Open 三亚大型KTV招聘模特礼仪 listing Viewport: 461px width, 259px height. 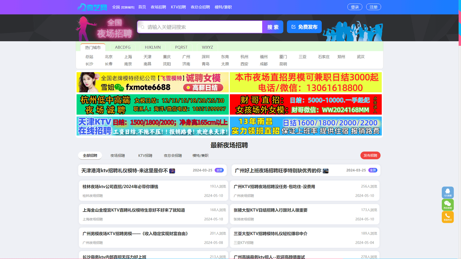coord(271,234)
